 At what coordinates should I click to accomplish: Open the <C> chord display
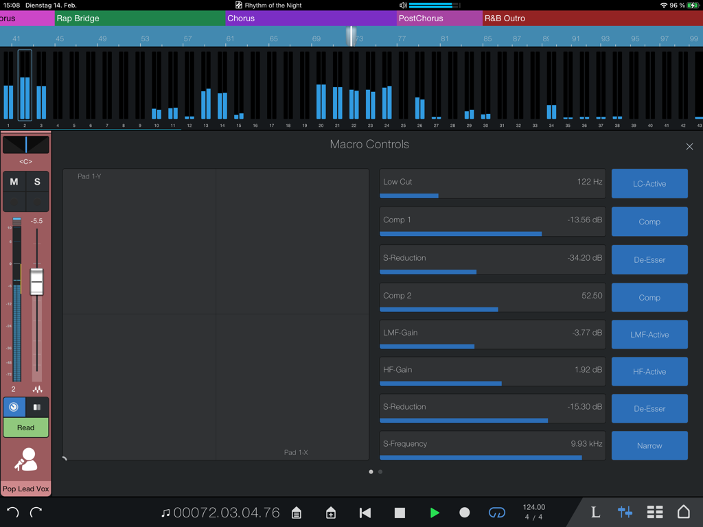point(25,161)
